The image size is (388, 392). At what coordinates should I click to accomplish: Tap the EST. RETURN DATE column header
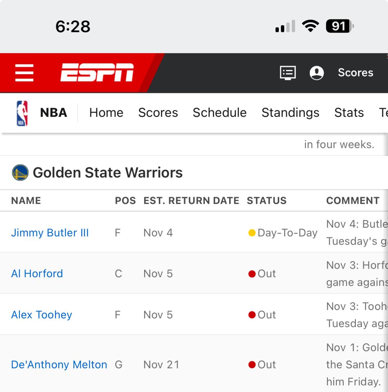191,200
